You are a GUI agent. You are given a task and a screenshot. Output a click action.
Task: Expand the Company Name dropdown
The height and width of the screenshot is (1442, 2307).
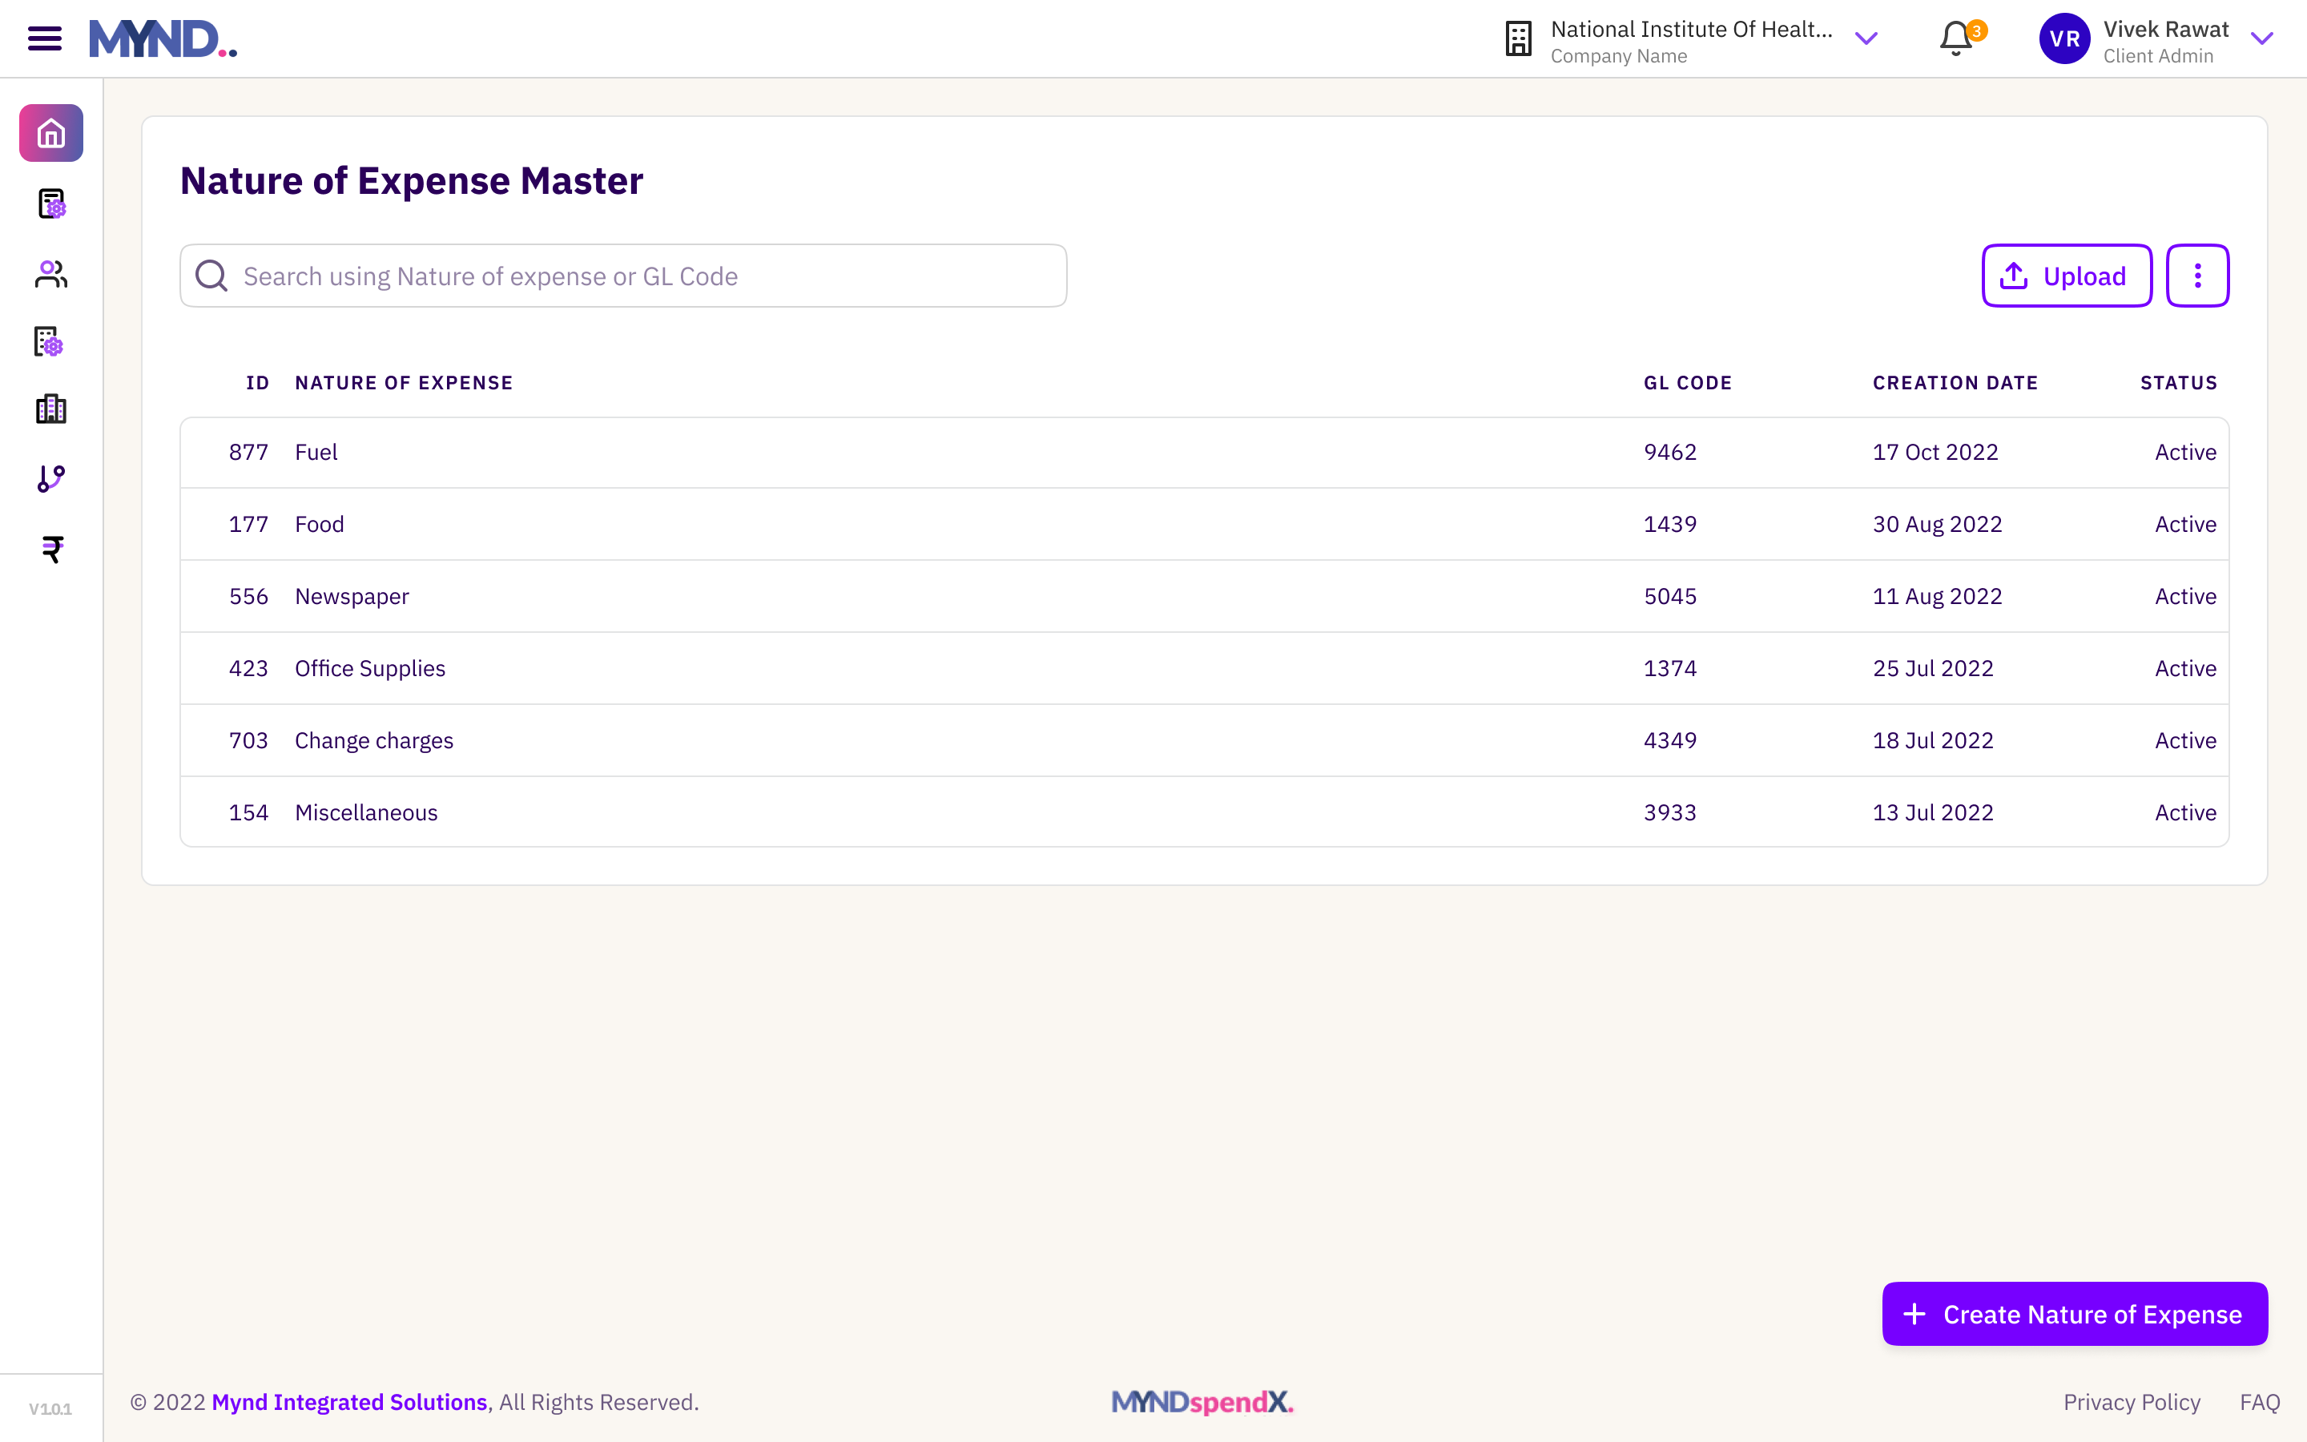coord(1866,39)
